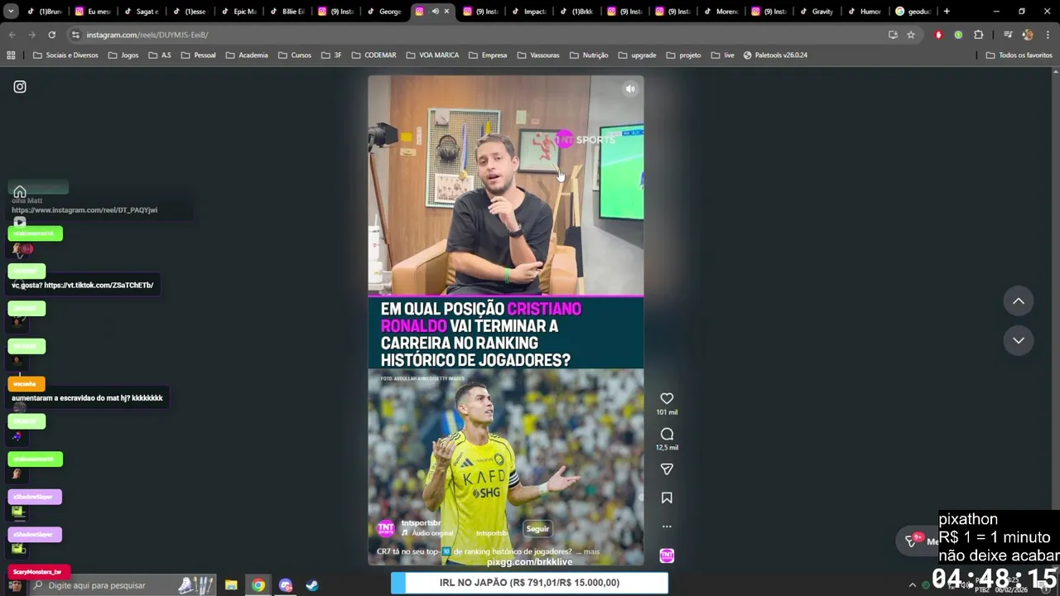Click the browser back arrow

(x=12, y=35)
